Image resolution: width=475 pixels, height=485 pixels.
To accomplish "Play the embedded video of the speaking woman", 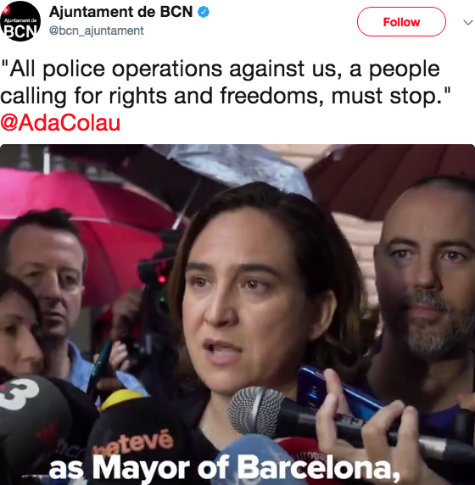I will click(x=237, y=315).
